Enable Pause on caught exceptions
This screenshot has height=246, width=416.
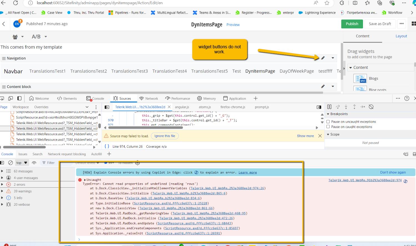(328, 127)
